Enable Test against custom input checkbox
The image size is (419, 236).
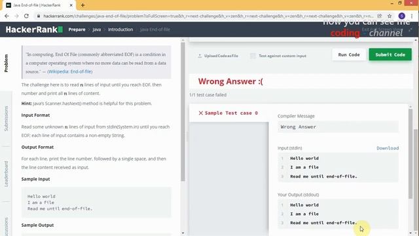coord(253,56)
